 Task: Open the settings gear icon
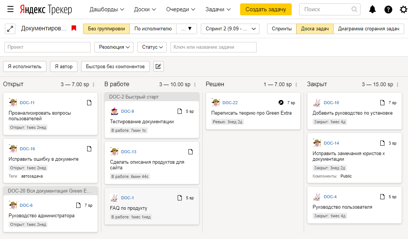tap(403, 10)
